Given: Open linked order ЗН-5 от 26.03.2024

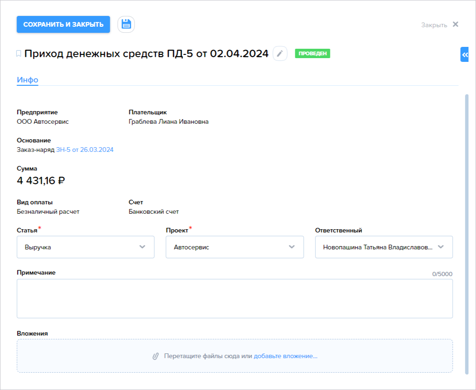Looking at the screenshot, I should coord(85,150).
